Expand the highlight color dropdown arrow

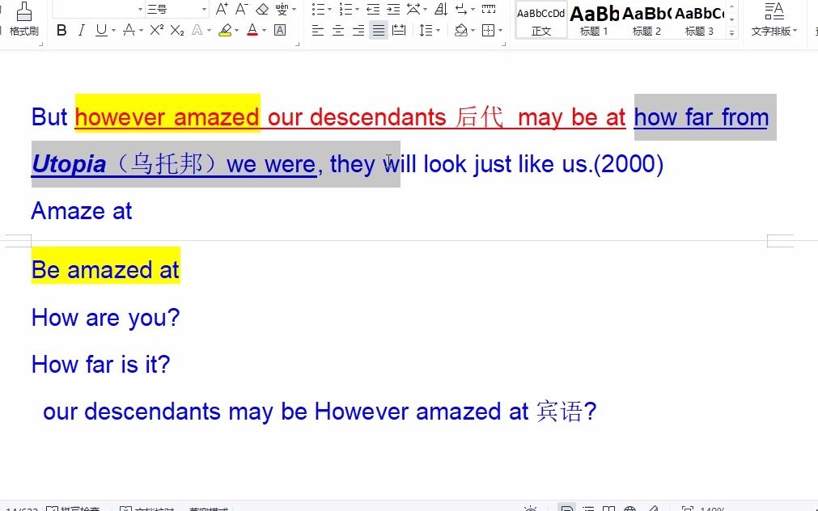[x=236, y=30]
